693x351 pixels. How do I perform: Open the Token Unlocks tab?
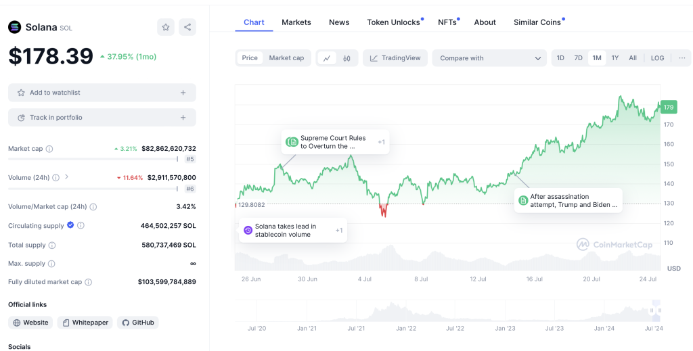pyautogui.click(x=393, y=22)
